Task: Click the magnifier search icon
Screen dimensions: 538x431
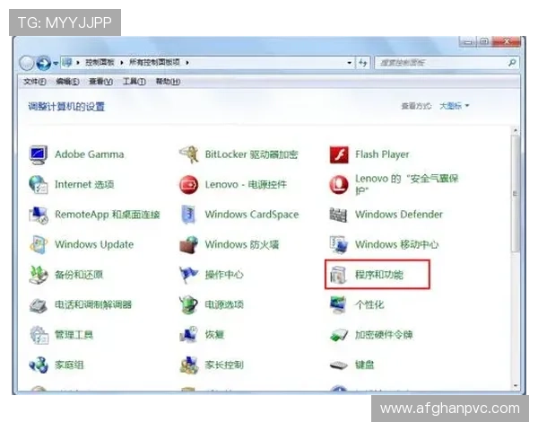Action: pos(512,63)
